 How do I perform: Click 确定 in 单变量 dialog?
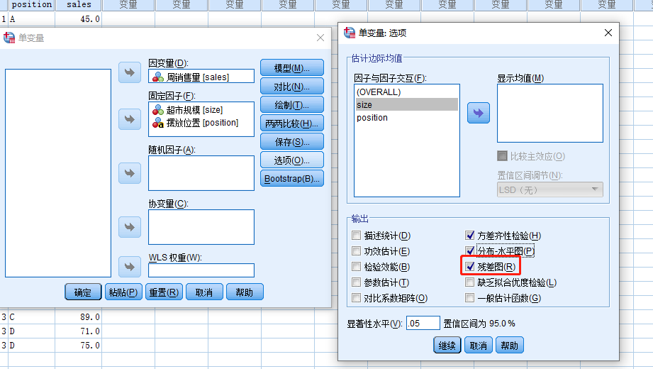pyautogui.click(x=83, y=292)
